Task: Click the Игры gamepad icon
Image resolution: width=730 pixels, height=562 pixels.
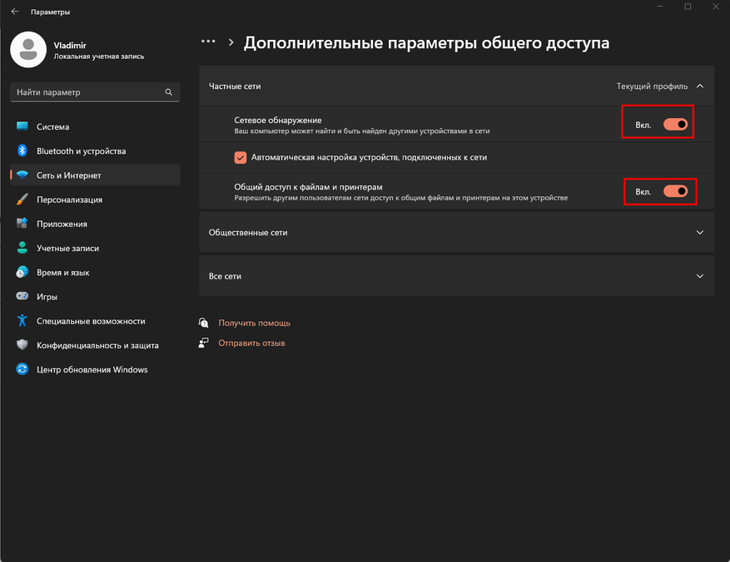Action: [x=22, y=296]
